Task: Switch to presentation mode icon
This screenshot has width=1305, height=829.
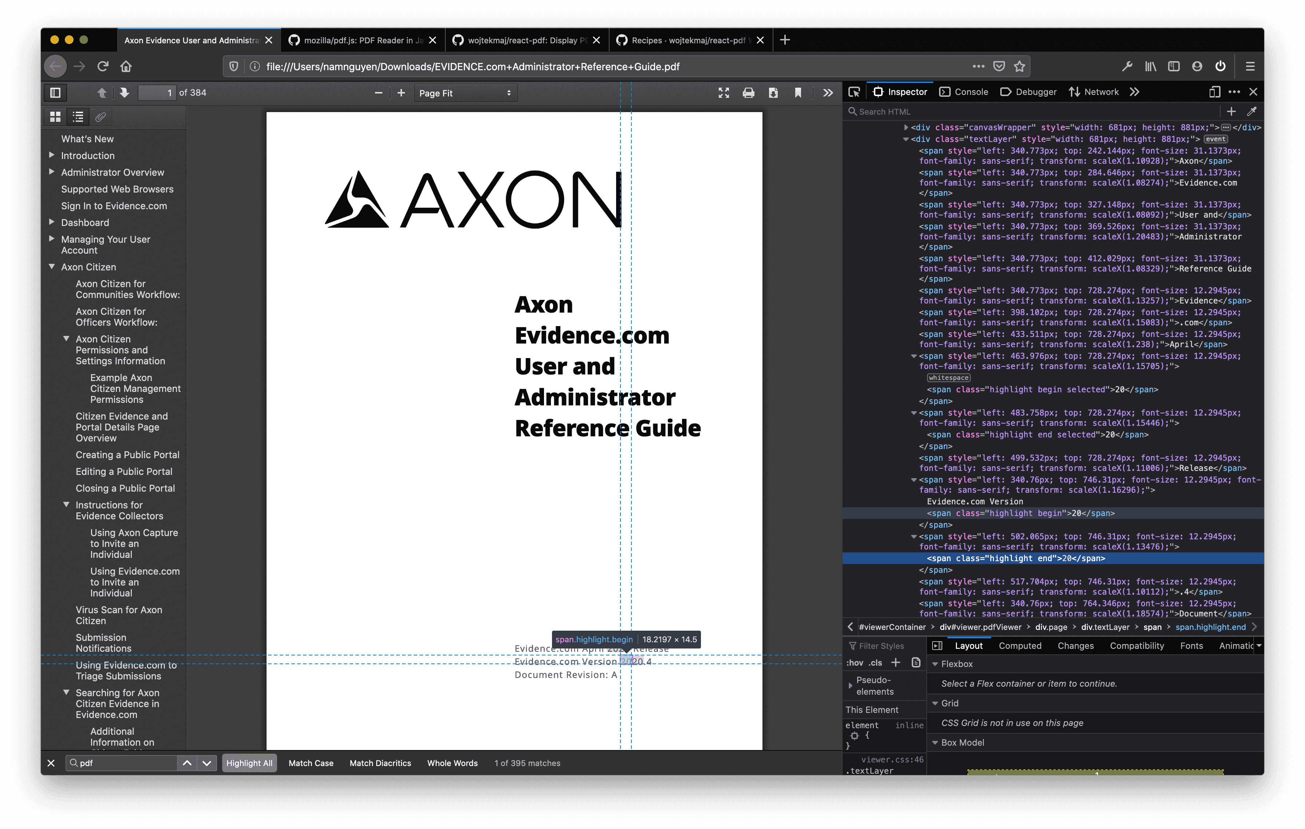Action: (x=724, y=92)
